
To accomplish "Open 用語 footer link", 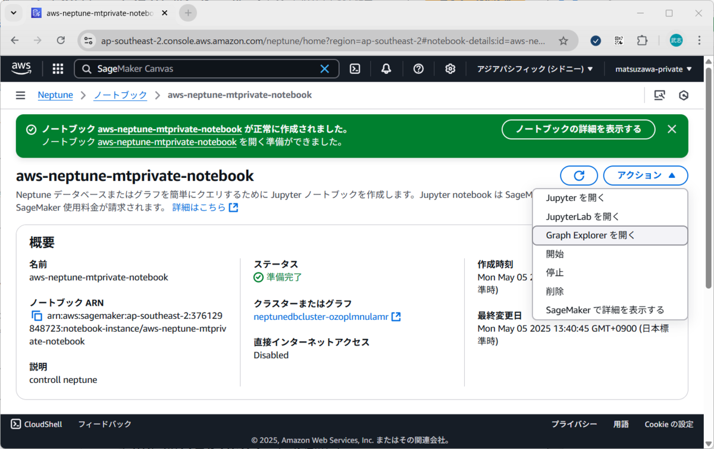I will tap(621, 424).
